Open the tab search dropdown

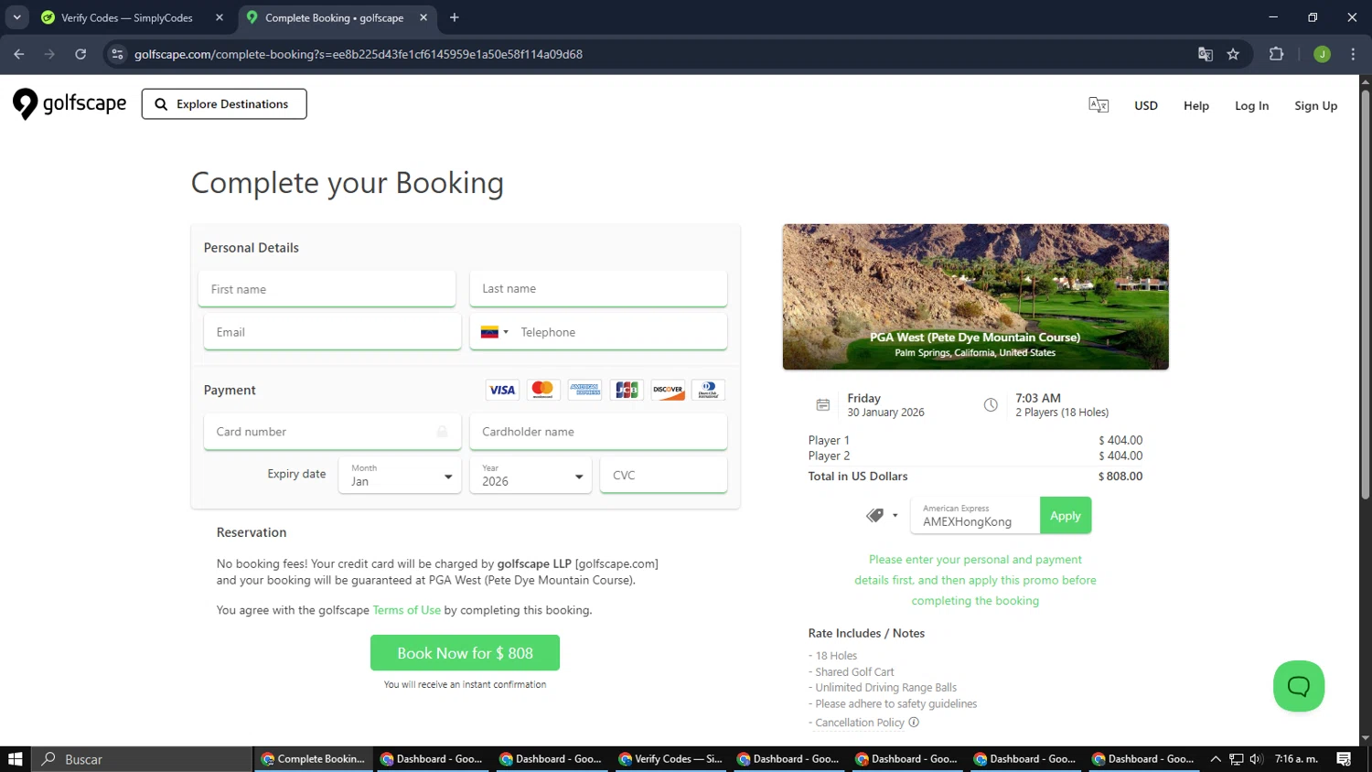17,17
